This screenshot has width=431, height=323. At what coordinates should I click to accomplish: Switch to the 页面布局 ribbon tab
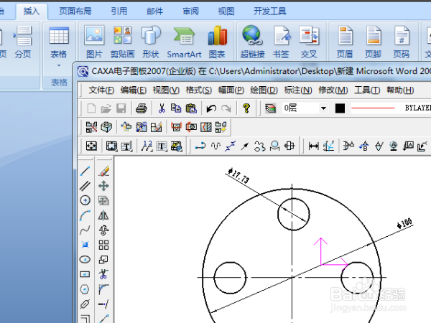coord(75,11)
